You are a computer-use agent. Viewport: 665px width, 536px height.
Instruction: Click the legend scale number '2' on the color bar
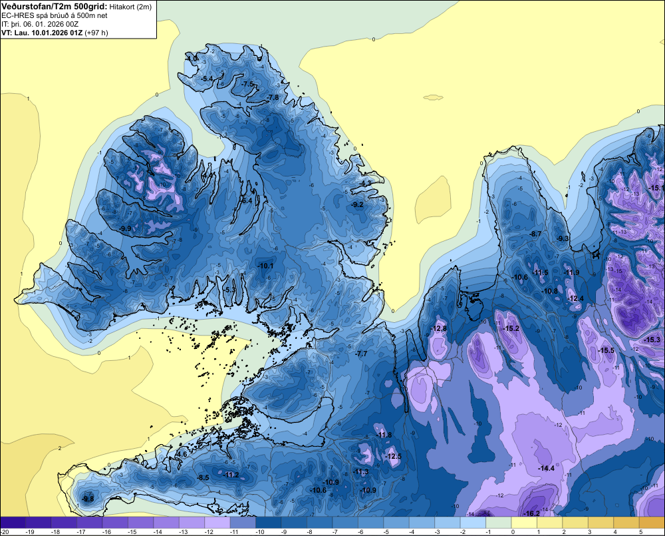pyautogui.click(x=564, y=532)
